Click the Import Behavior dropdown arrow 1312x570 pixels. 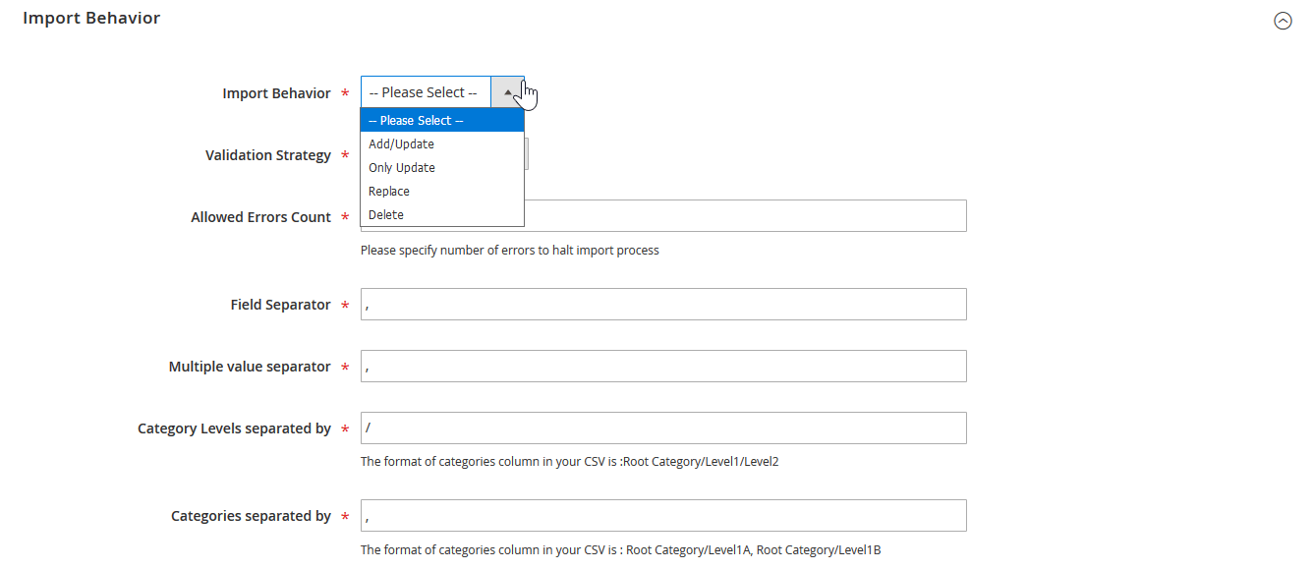tap(507, 92)
